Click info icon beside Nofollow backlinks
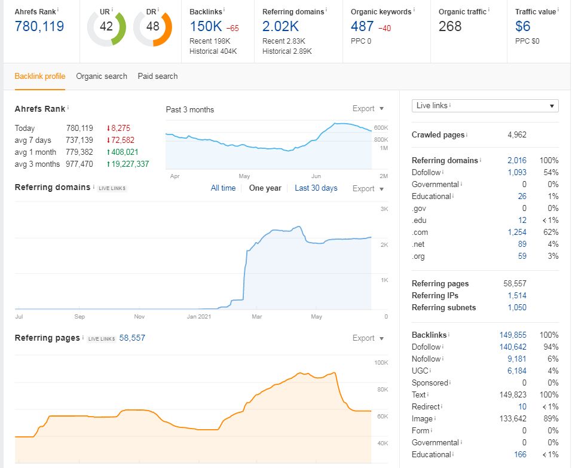572x468 pixels. (443, 359)
